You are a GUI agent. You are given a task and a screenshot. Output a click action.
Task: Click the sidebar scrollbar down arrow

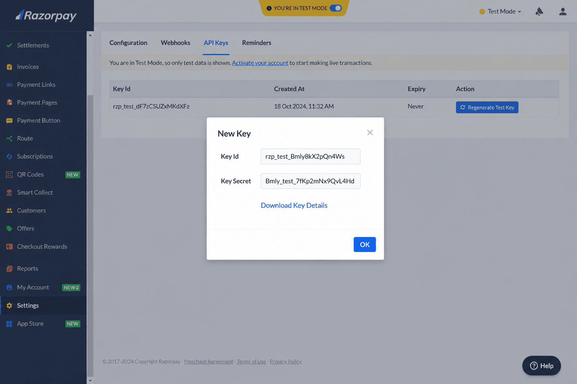click(90, 380)
